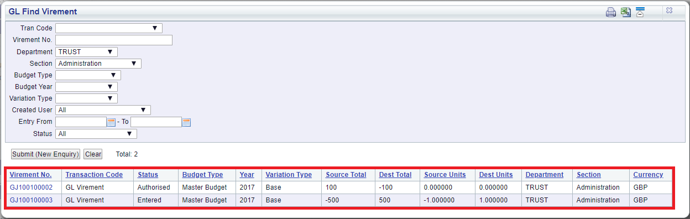Sort by Source Total column header
690x219 pixels.
346,175
